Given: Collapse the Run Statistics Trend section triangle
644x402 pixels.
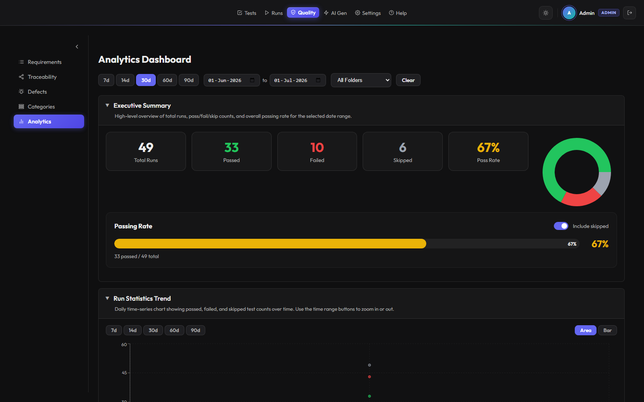Looking at the screenshot, I should (107, 298).
